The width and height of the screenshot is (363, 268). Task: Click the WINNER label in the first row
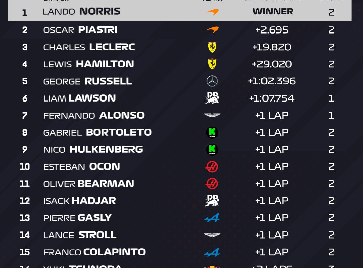273,12
